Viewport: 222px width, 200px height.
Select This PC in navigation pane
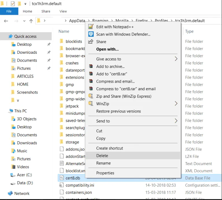pos(21,111)
